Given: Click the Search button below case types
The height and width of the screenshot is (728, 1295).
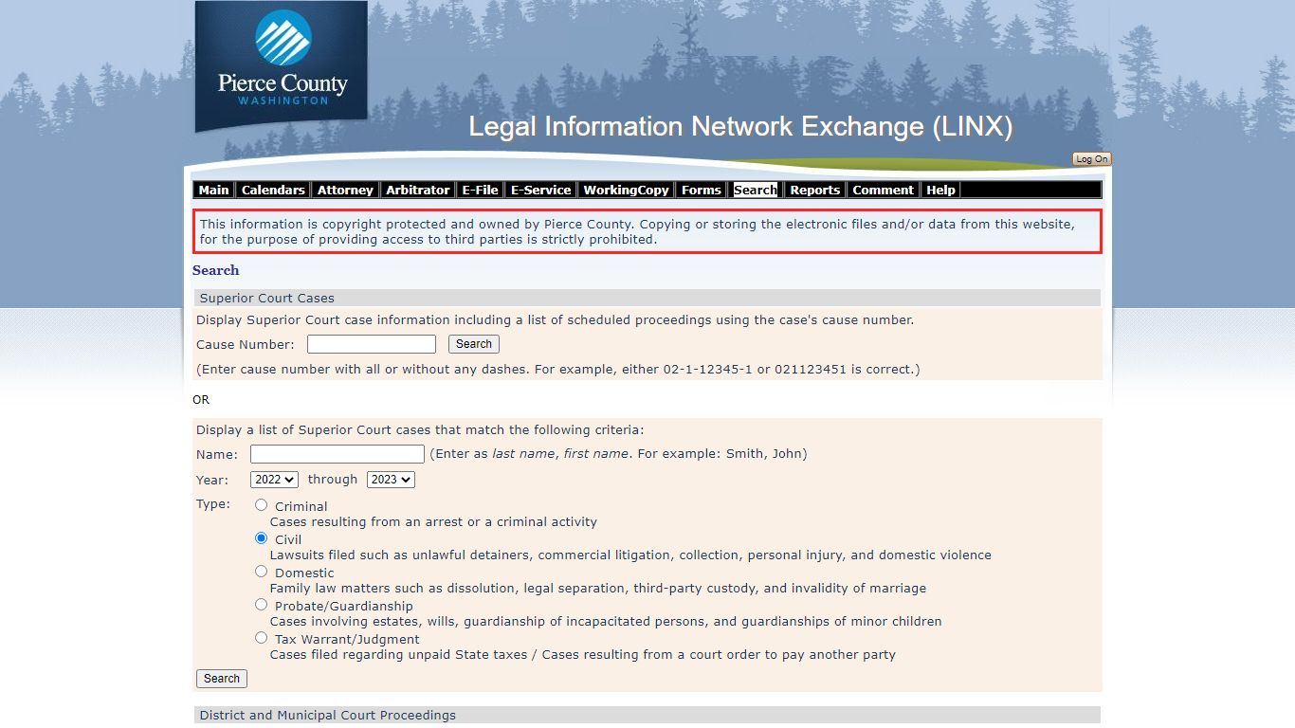Looking at the screenshot, I should pyautogui.click(x=222, y=679).
